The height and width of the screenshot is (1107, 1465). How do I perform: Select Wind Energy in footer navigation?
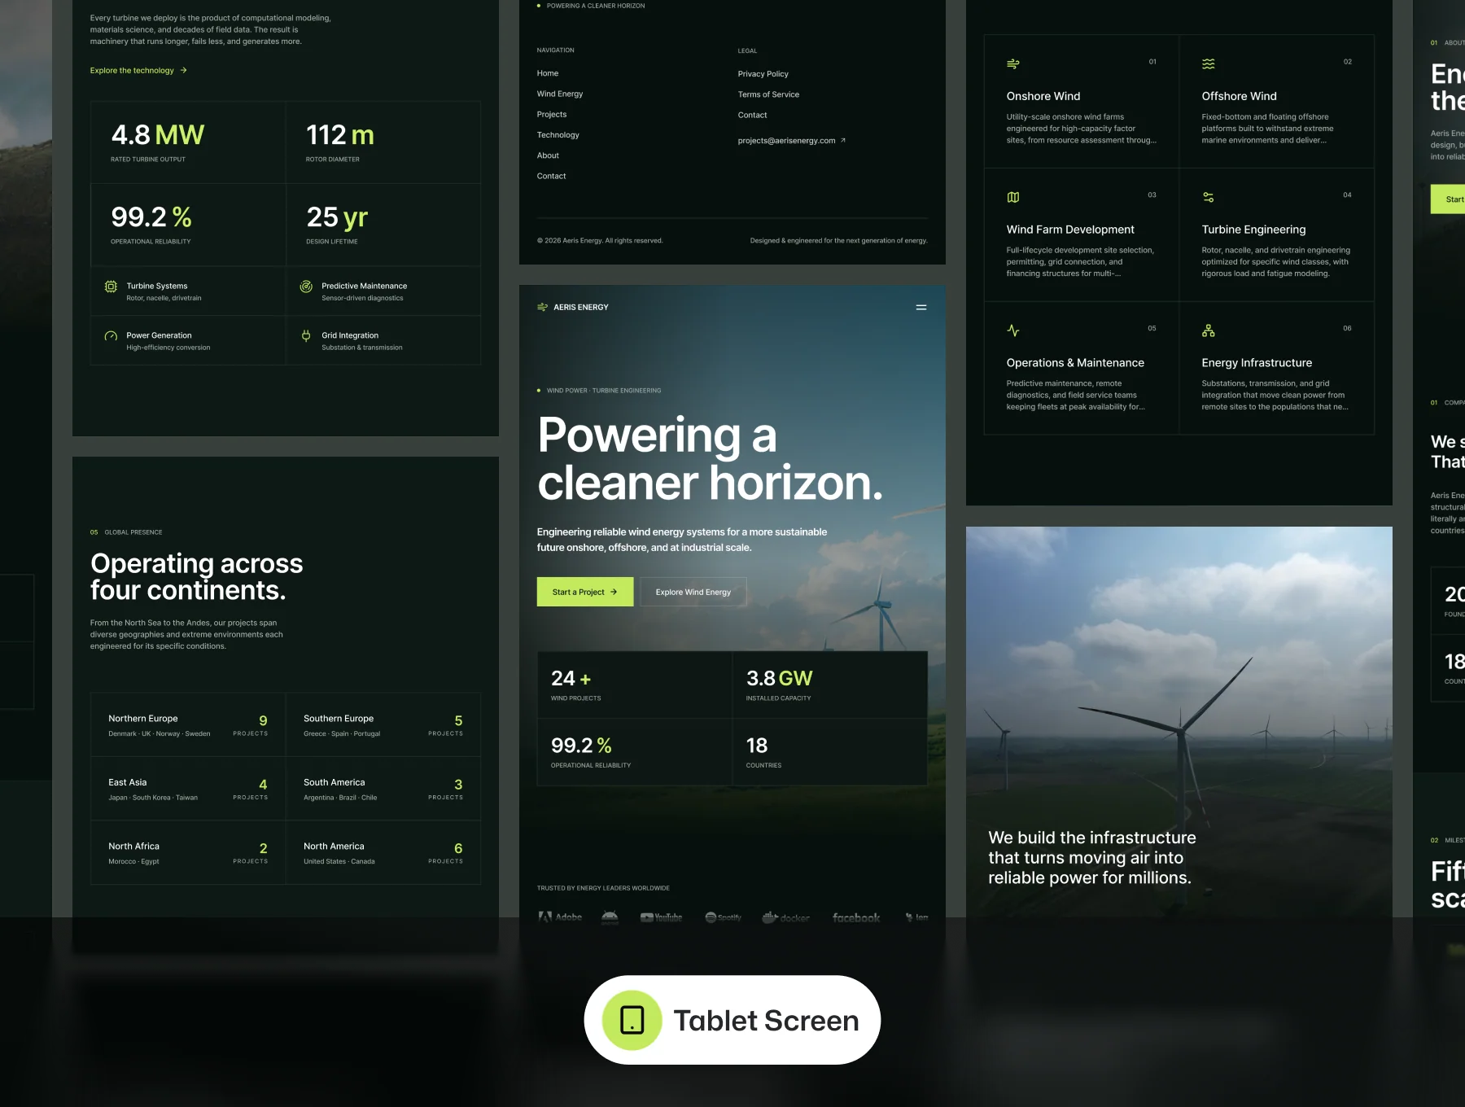pos(560,94)
